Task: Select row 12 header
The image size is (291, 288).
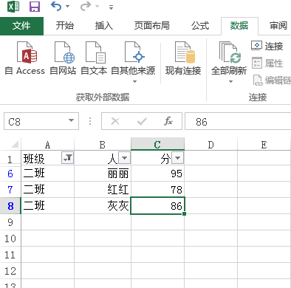Action: tap(10, 271)
